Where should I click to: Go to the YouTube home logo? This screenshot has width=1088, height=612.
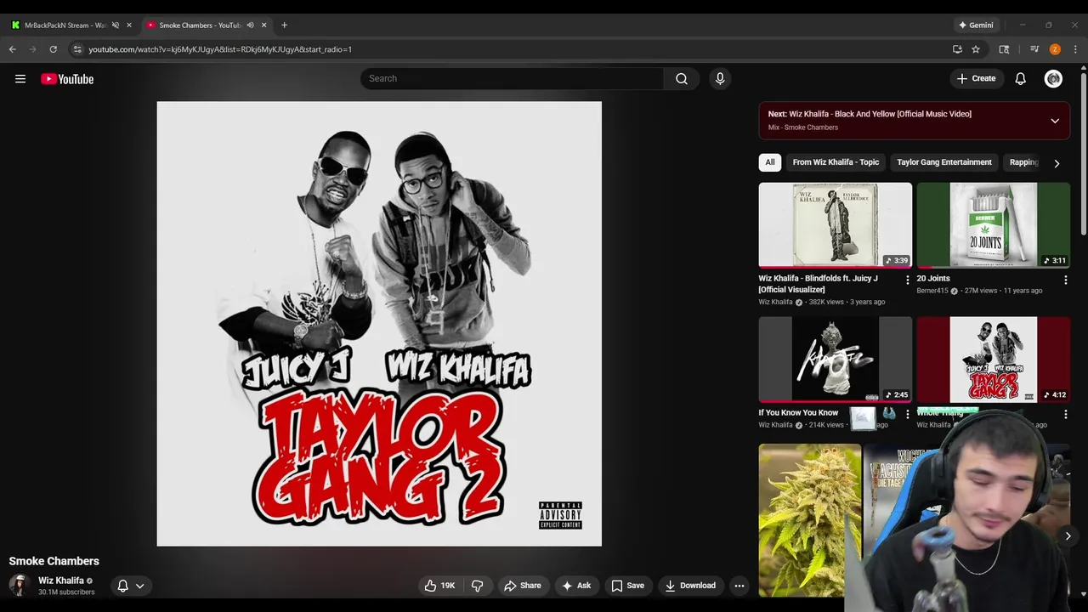coord(67,79)
